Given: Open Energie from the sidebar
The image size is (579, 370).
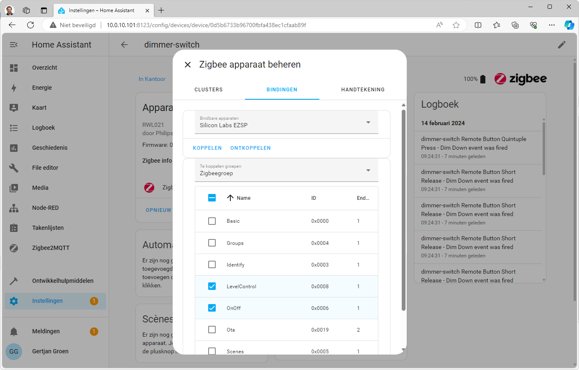Looking at the screenshot, I should (42, 88).
